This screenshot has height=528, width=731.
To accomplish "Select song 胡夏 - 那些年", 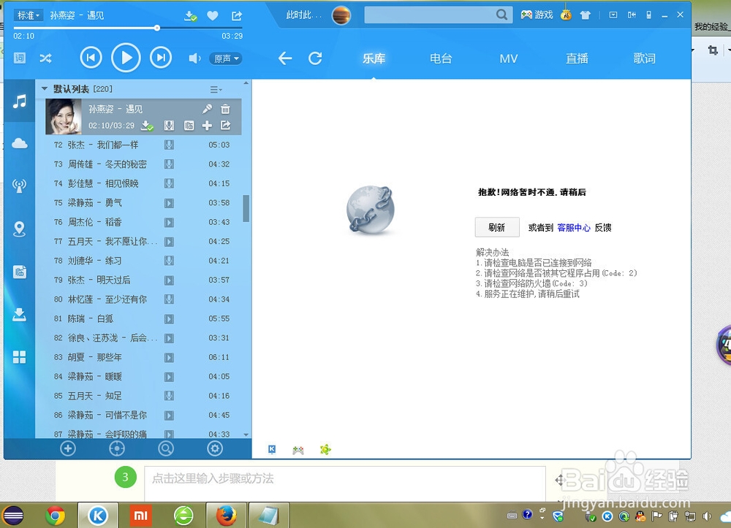I will point(143,357).
